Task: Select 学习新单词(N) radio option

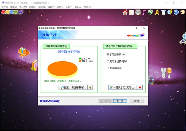Action: pyautogui.click(x=116, y=55)
